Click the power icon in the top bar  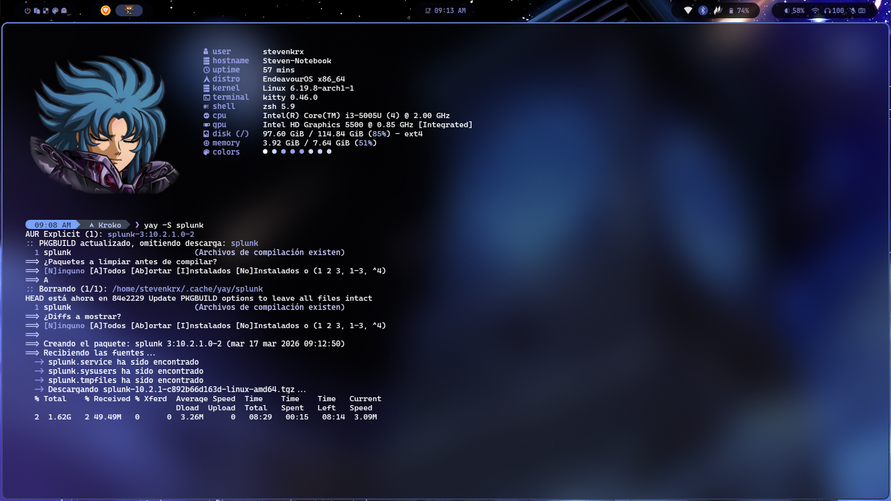click(27, 10)
